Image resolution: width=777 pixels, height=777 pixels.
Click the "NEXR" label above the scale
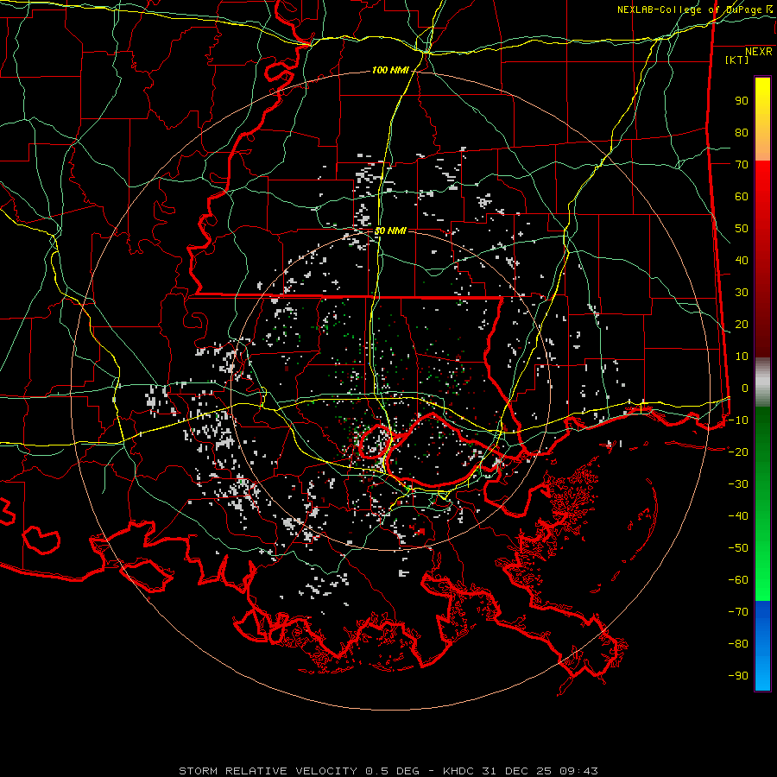pyautogui.click(x=758, y=52)
